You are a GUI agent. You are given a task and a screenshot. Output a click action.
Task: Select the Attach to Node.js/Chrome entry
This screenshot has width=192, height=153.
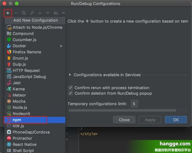35,28
